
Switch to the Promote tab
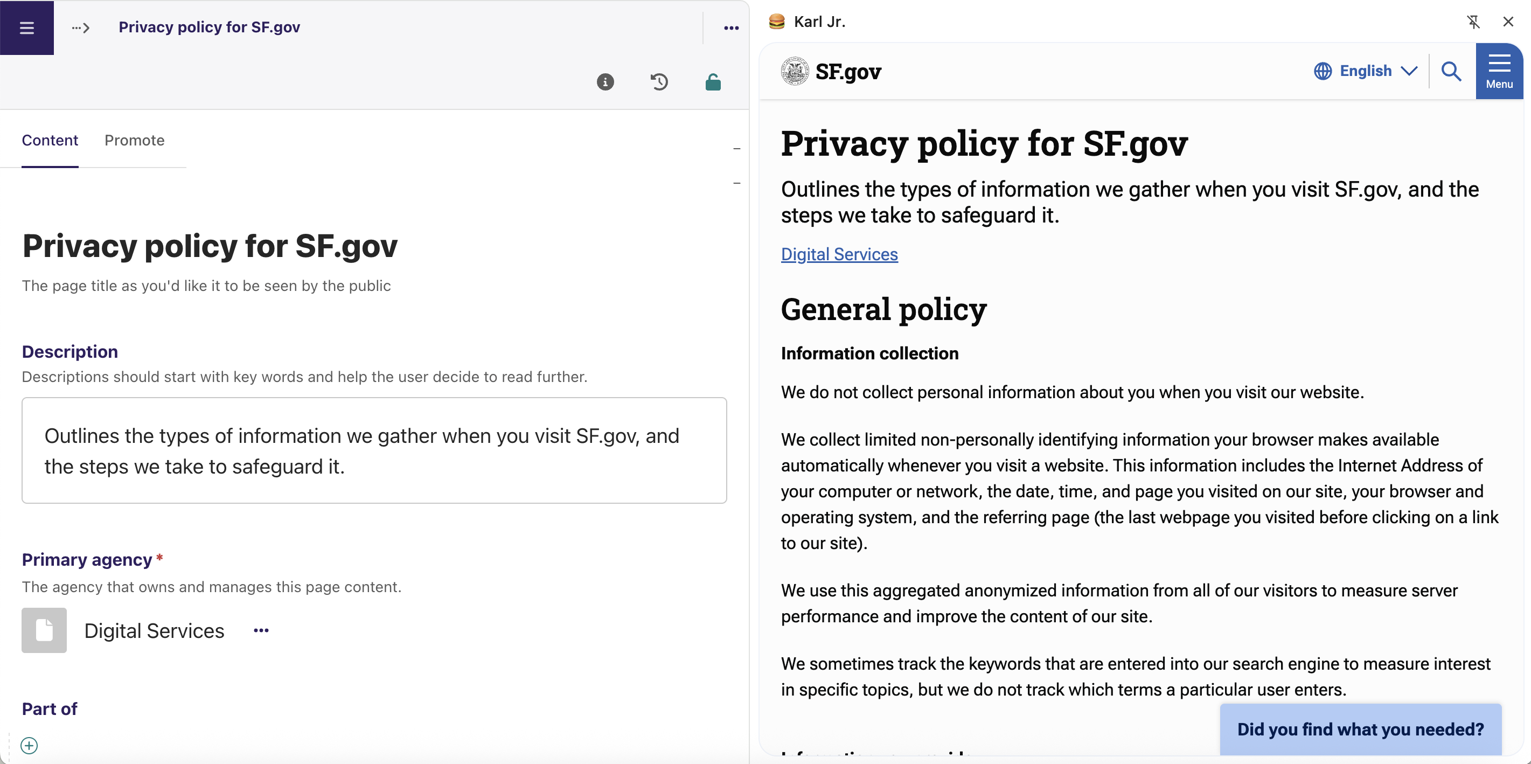click(134, 140)
